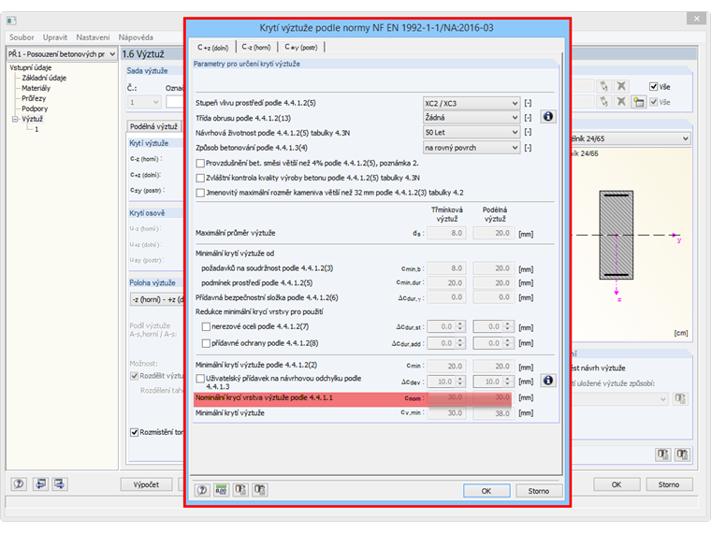This screenshot has width=711, height=533.
Task: Toggle Zvláštní kontrola kvality výroby betonu checkbox
Action: tap(200, 178)
